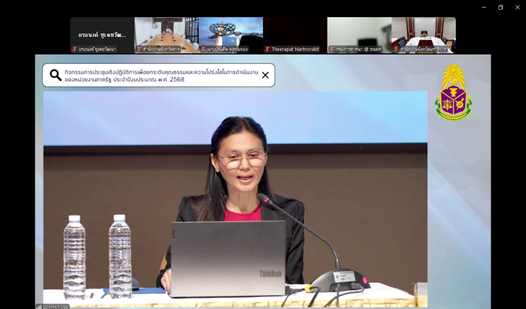This screenshot has width=526, height=309.
Task: Select Theerapat Nartnorakit's black video tile
Action: coord(295,33)
